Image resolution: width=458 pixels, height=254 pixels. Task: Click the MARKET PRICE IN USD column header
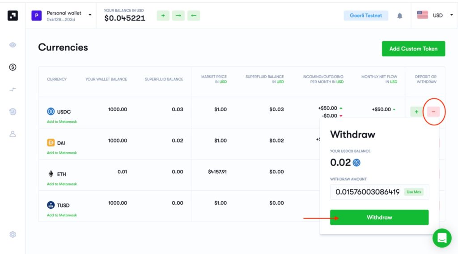pyautogui.click(x=214, y=79)
